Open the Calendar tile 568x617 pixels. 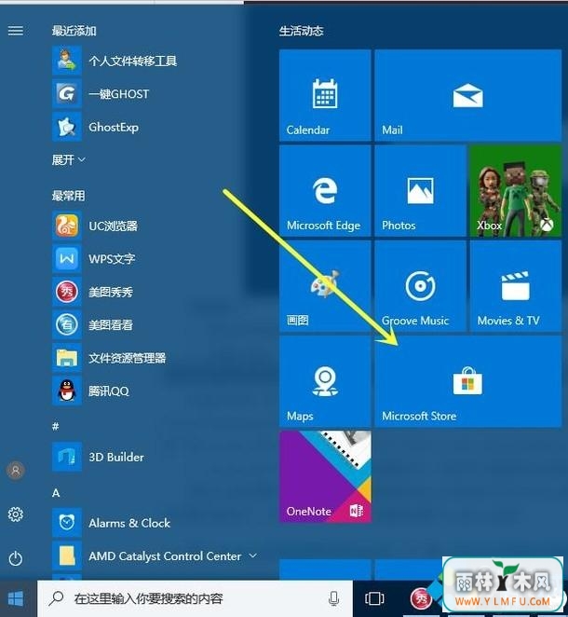click(x=325, y=95)
